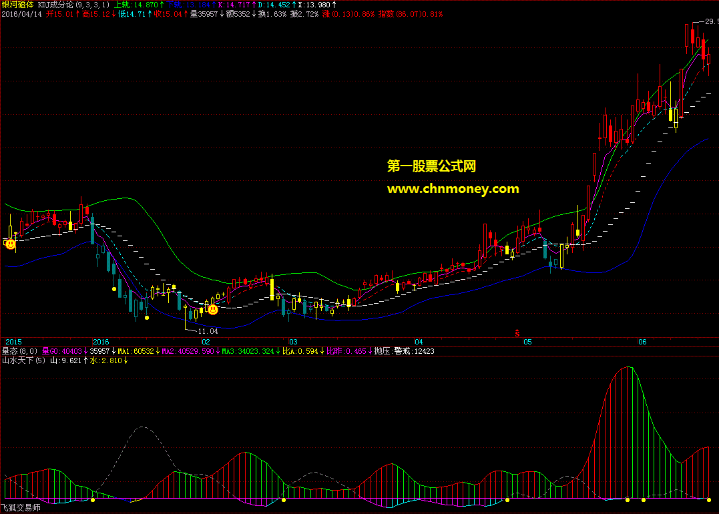The height and width of the screenshot is (514, 719).
Task: Click the red S marker above the 05 label
Action: (517, 333)
